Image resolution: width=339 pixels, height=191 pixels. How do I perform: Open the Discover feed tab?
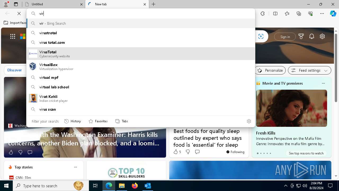coord(15,70)
